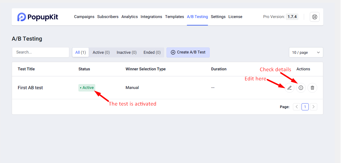Click the Manual winner selection cell
The image size is (341, 163).
point(132,88)
